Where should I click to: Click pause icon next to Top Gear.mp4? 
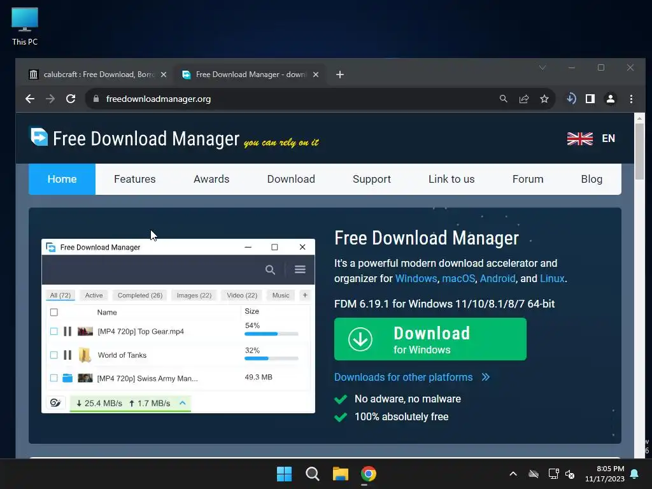[67, 331]
